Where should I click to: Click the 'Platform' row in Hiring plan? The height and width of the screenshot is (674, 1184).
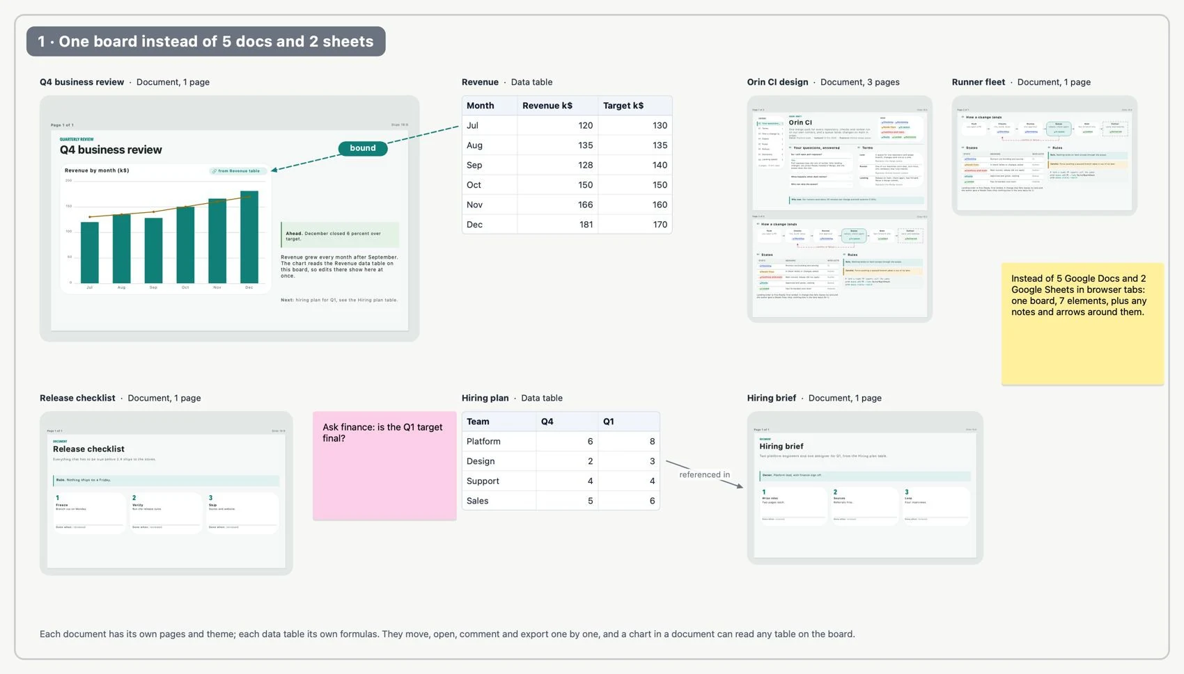561,442
